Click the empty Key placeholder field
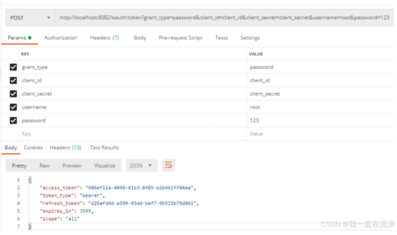This screenshot has height=235, width=397. (x=133, y=134)
